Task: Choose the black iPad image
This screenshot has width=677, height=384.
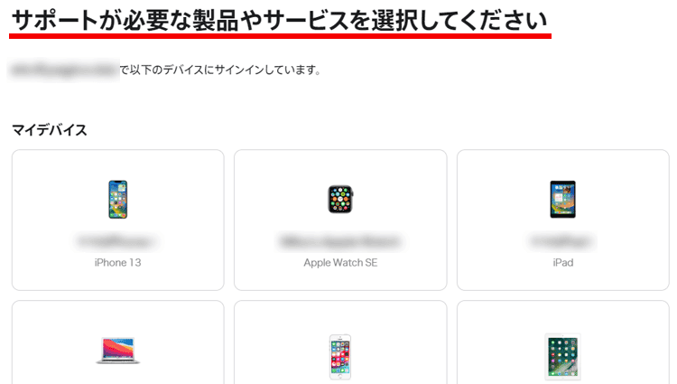Action: (562, 199)
